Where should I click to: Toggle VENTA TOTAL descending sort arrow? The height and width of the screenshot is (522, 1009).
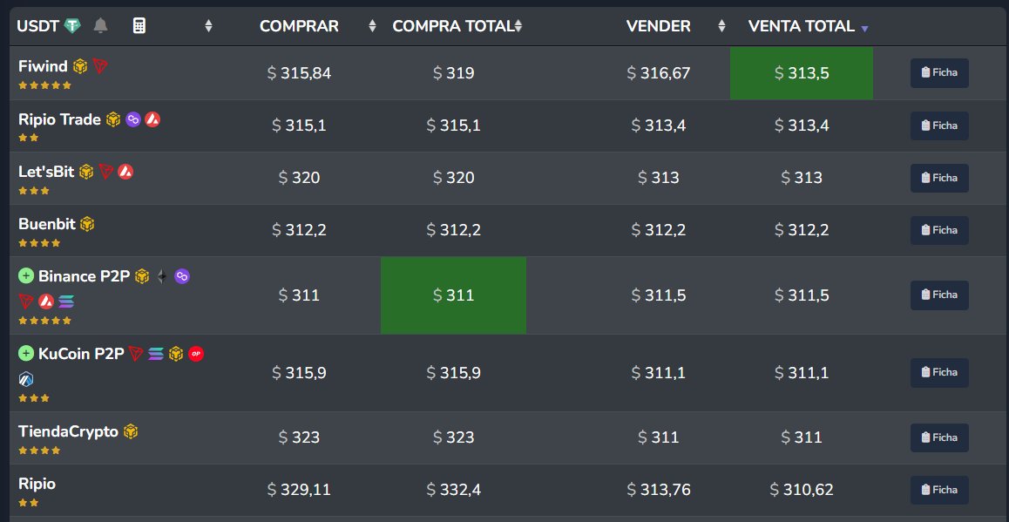[x=865, y=29]
